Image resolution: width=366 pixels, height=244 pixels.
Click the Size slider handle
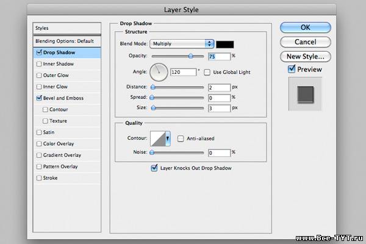153,107
